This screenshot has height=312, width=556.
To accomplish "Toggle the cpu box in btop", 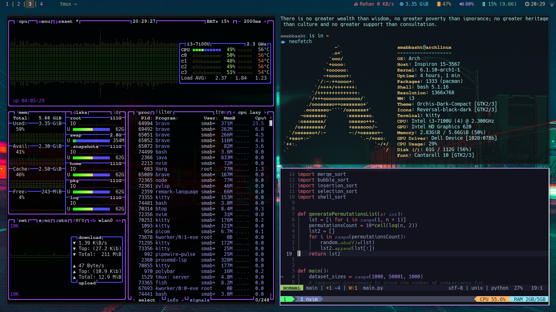I will click(x=22, y=21).
